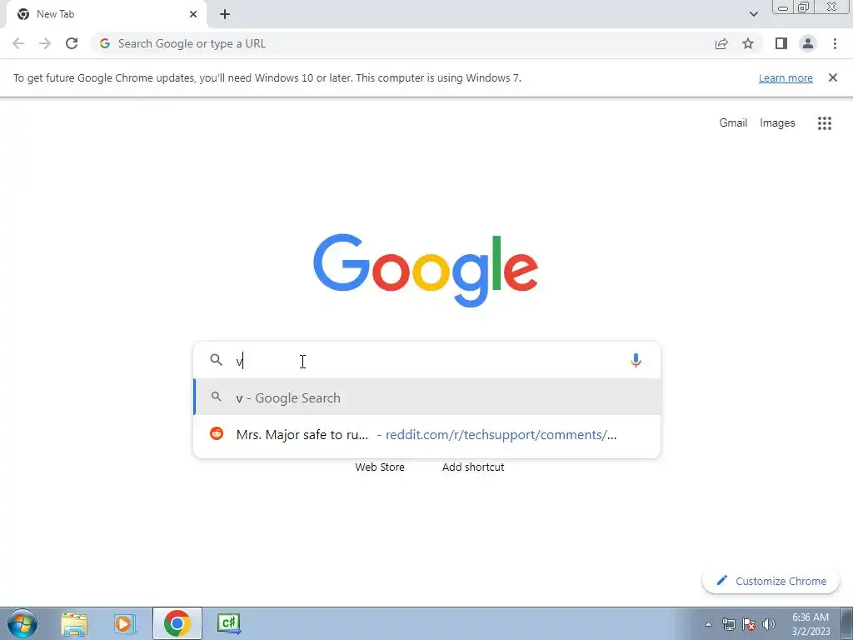The image size is (853, 640).
Task: Open the profile avatar icon
Action: click(x=808, y=43)
